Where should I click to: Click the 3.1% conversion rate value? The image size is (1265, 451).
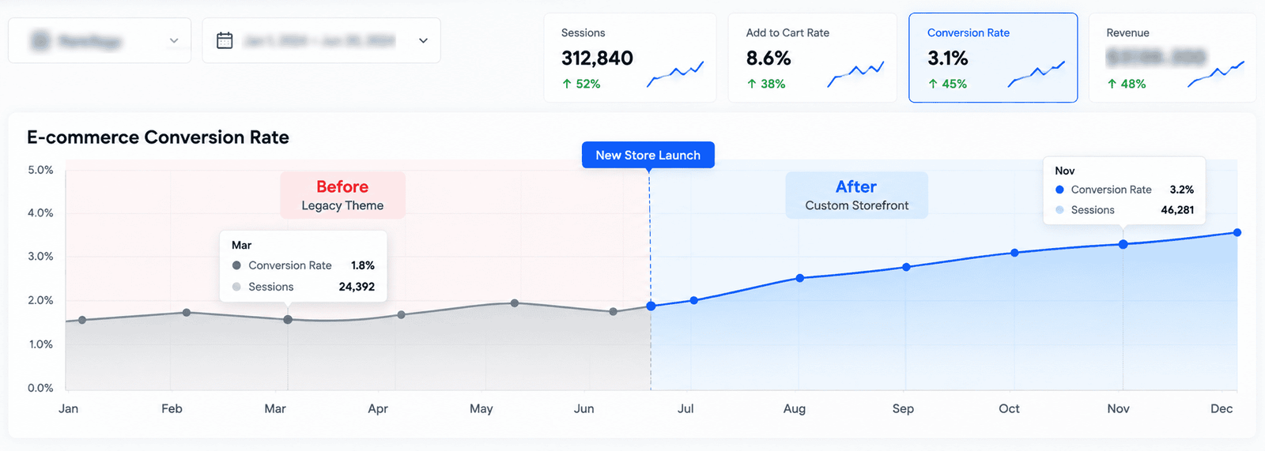click(948, 58)
